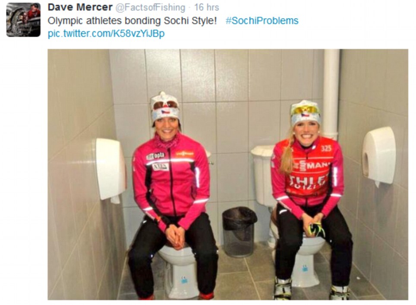Viewport: 416px width, 305px height.
Task: Click the right wall paper dispenser
Action: (x=379, y=156)
